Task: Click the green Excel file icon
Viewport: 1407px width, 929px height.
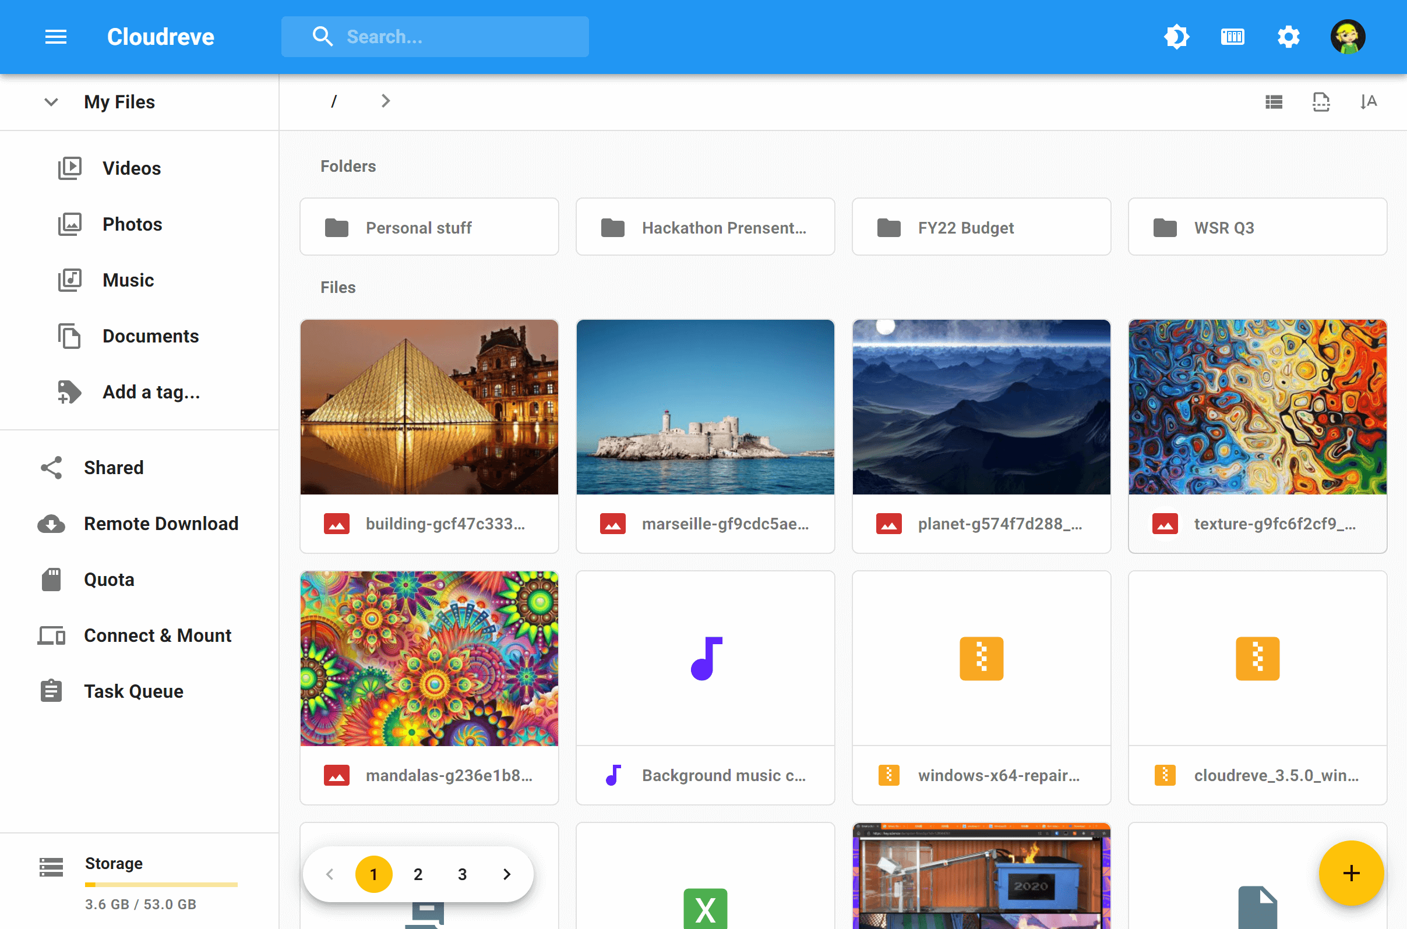Action: click(x=706, y=908)
